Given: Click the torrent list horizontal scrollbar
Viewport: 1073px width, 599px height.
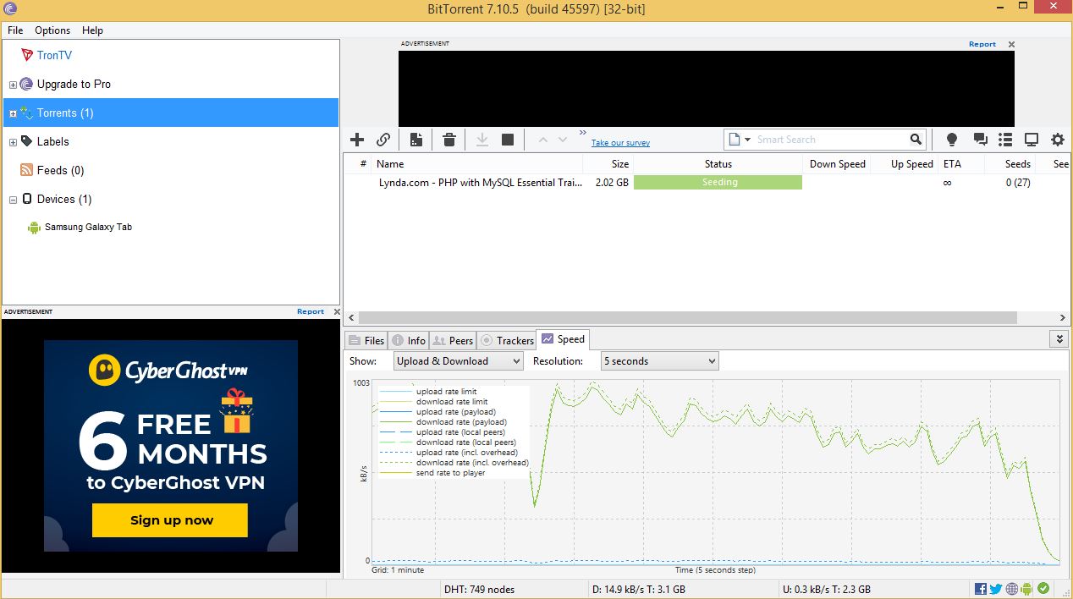Looking at the screenshot, I should (690, 318).
